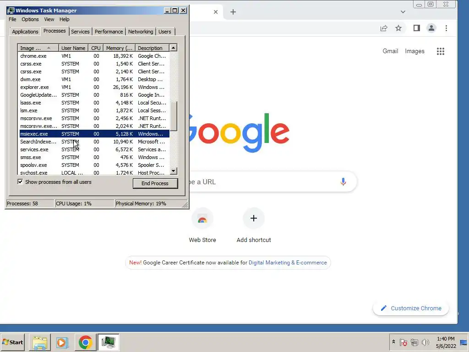
Task: Close the current Chrome tab
Action: pyautogui.click(x=216, y=12)
